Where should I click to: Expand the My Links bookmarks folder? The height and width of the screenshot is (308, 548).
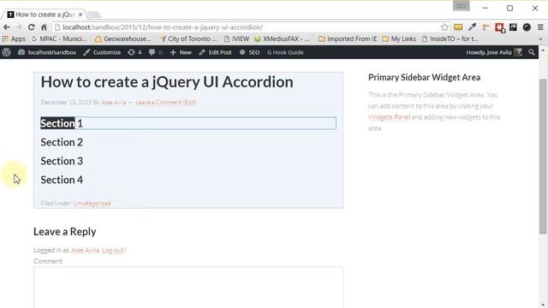(x=399, y=38)
